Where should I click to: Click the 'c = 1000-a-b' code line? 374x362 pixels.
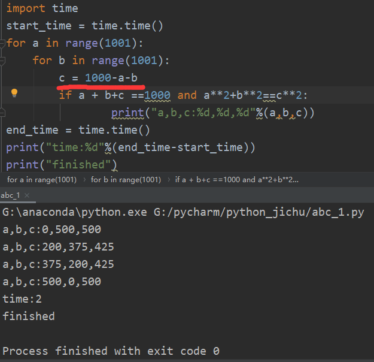click(98, 78)
